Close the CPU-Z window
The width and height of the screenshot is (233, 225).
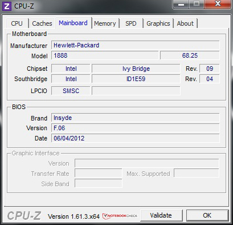tap(218, 4)
